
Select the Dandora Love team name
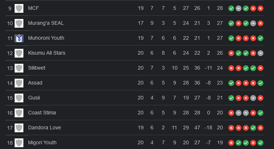(45, 128)
